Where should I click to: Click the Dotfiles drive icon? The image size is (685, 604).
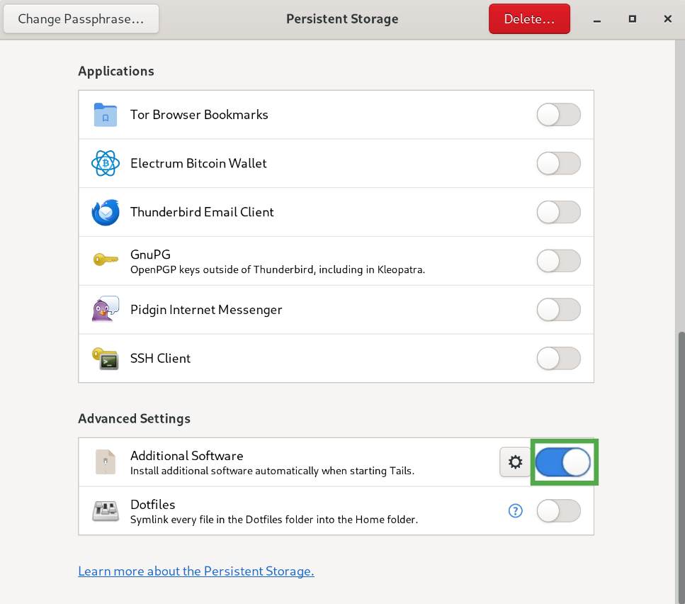(x=106, y=510)
